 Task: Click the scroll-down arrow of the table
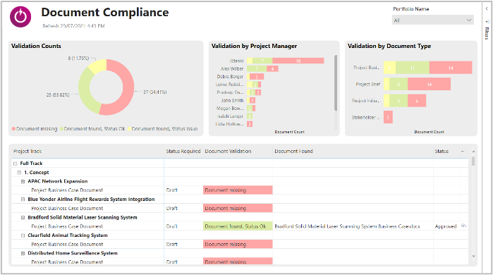point(473,257)
